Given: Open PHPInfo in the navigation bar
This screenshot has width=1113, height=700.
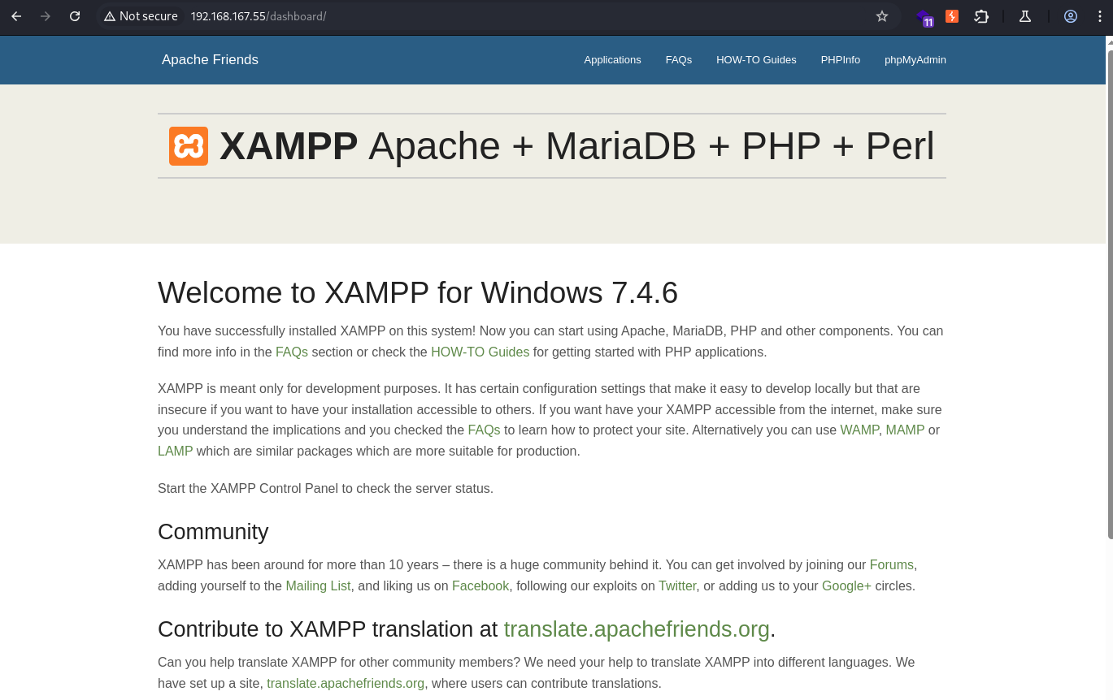Looking at the screenshot, I should coord(841,60).
